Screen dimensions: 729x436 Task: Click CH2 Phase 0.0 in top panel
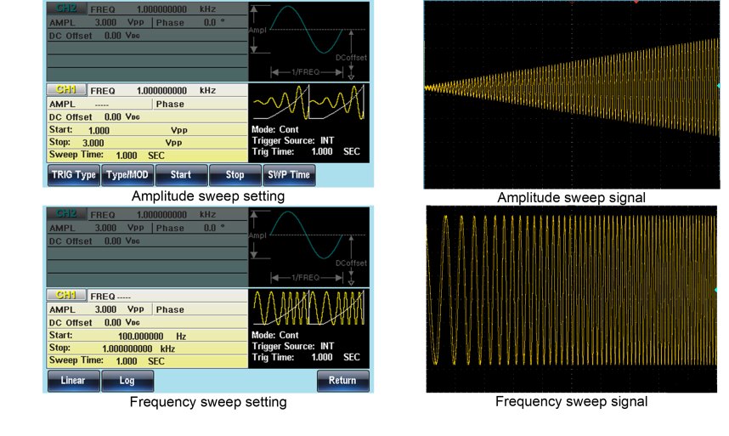tap(190, 22)
